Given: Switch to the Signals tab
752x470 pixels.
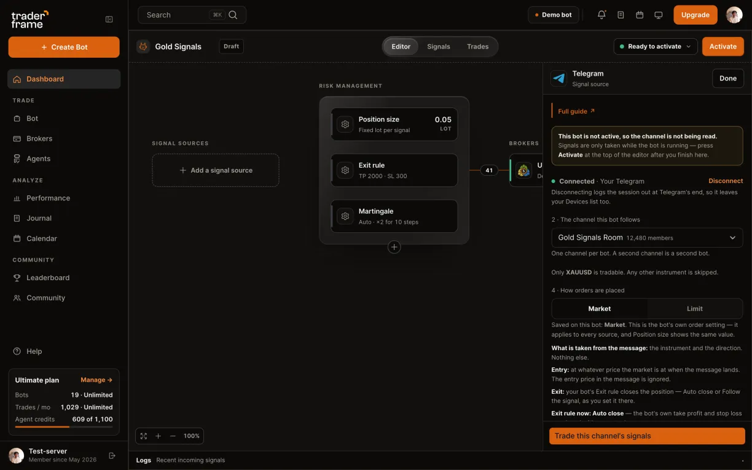Looking at the screenshot, I should point(439,47).
